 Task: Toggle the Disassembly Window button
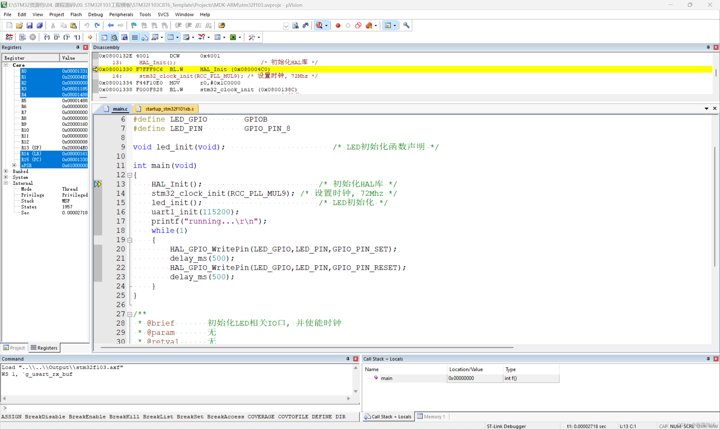coord(114,37)
